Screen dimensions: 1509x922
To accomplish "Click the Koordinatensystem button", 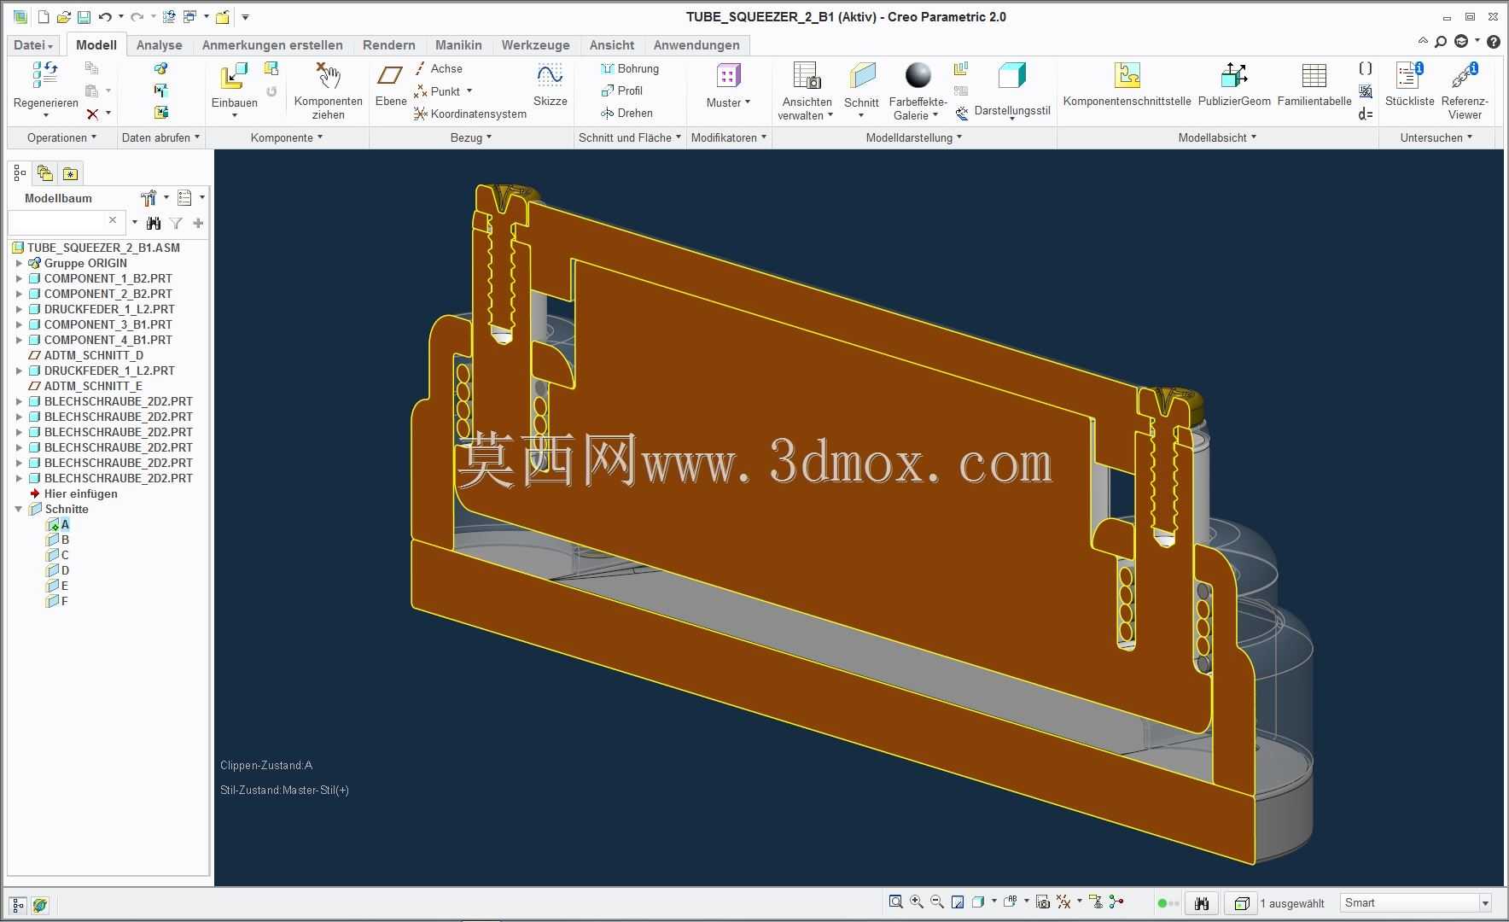I will (470, 114).
